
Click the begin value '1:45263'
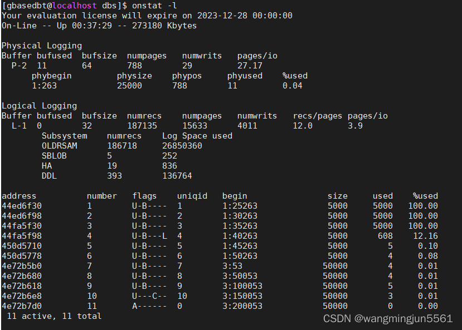pyautogui.click(x=240, y=245)
